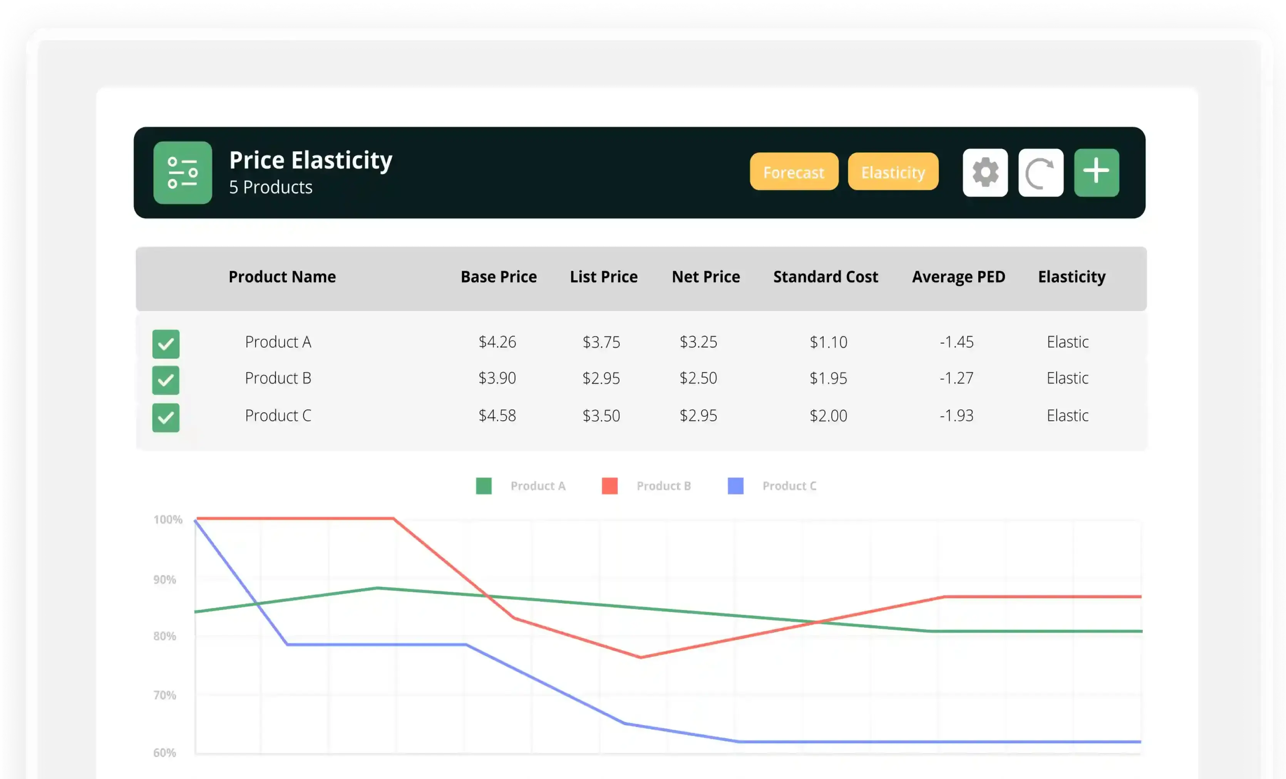Image resolution: width=1286 pixels, height=779 pixels.
Task: Open settings with the gear icon
Action: click(985, 173)
